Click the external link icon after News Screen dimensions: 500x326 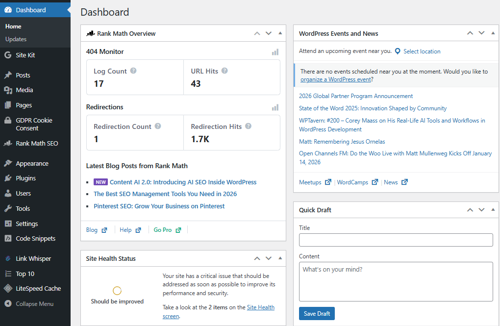coord(404,182)
